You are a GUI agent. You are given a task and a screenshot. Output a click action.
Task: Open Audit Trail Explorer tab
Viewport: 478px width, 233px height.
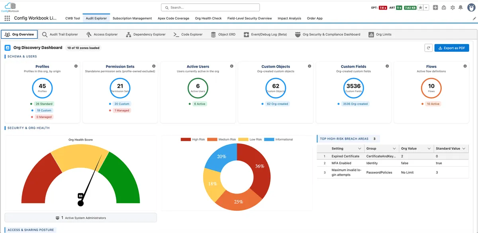(x=60, y=34)
